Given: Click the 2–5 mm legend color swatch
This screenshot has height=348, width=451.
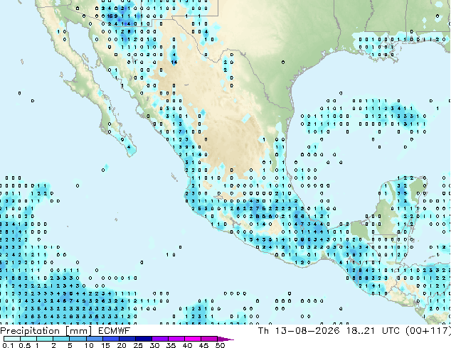Looking at the screenshot, I should (x=61, y=339).
